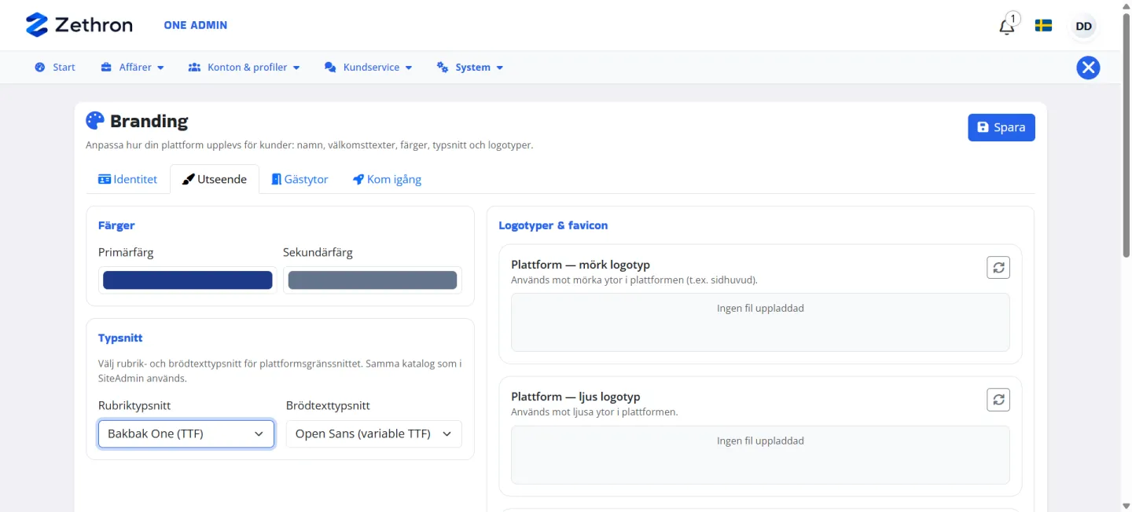
Task: Expand the System menu
Action: point(470,68)
